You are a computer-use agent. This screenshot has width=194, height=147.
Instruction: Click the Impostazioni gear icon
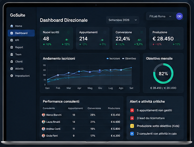[x=11, y=76]
